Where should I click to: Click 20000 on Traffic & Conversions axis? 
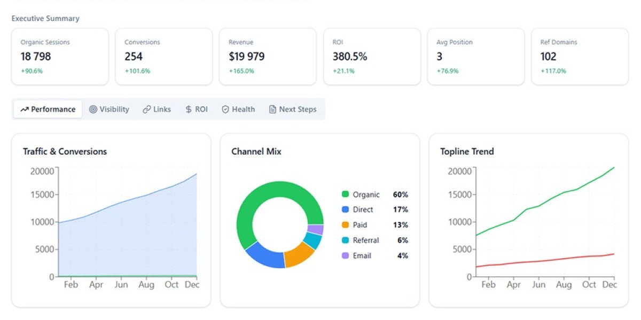coord(42,171)
